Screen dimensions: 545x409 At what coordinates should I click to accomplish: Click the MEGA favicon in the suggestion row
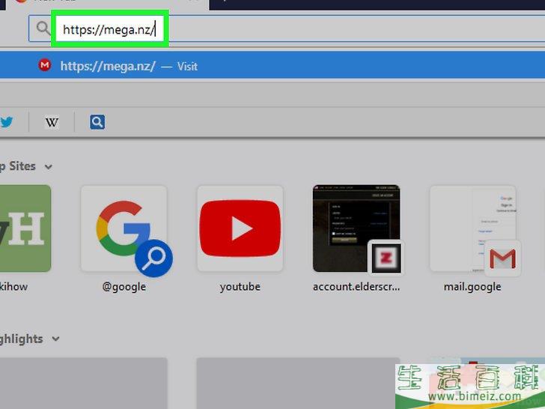44,65
